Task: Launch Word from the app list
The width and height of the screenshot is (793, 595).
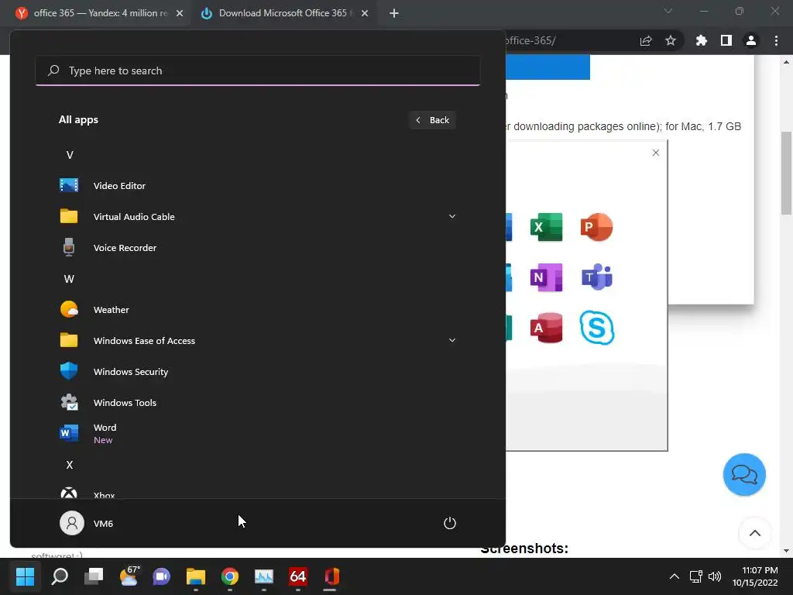Action: pos(257,434)
